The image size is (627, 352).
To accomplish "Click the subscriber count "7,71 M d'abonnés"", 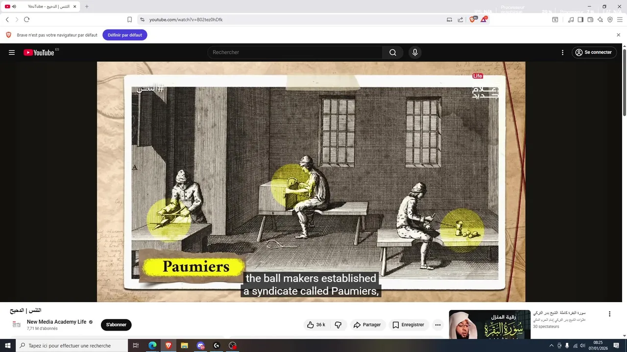I will (42, 329).
